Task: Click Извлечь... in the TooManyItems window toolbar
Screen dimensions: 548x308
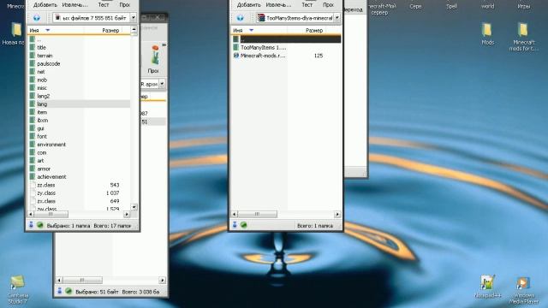Action: click(278, 5)
